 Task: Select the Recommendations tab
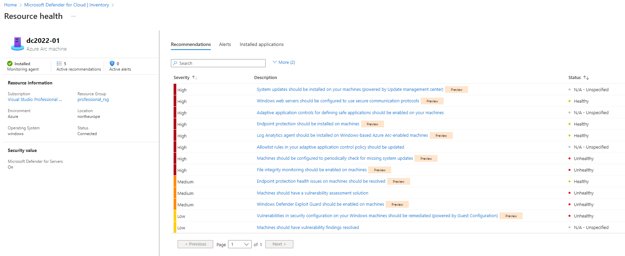[x=191, y=45]
